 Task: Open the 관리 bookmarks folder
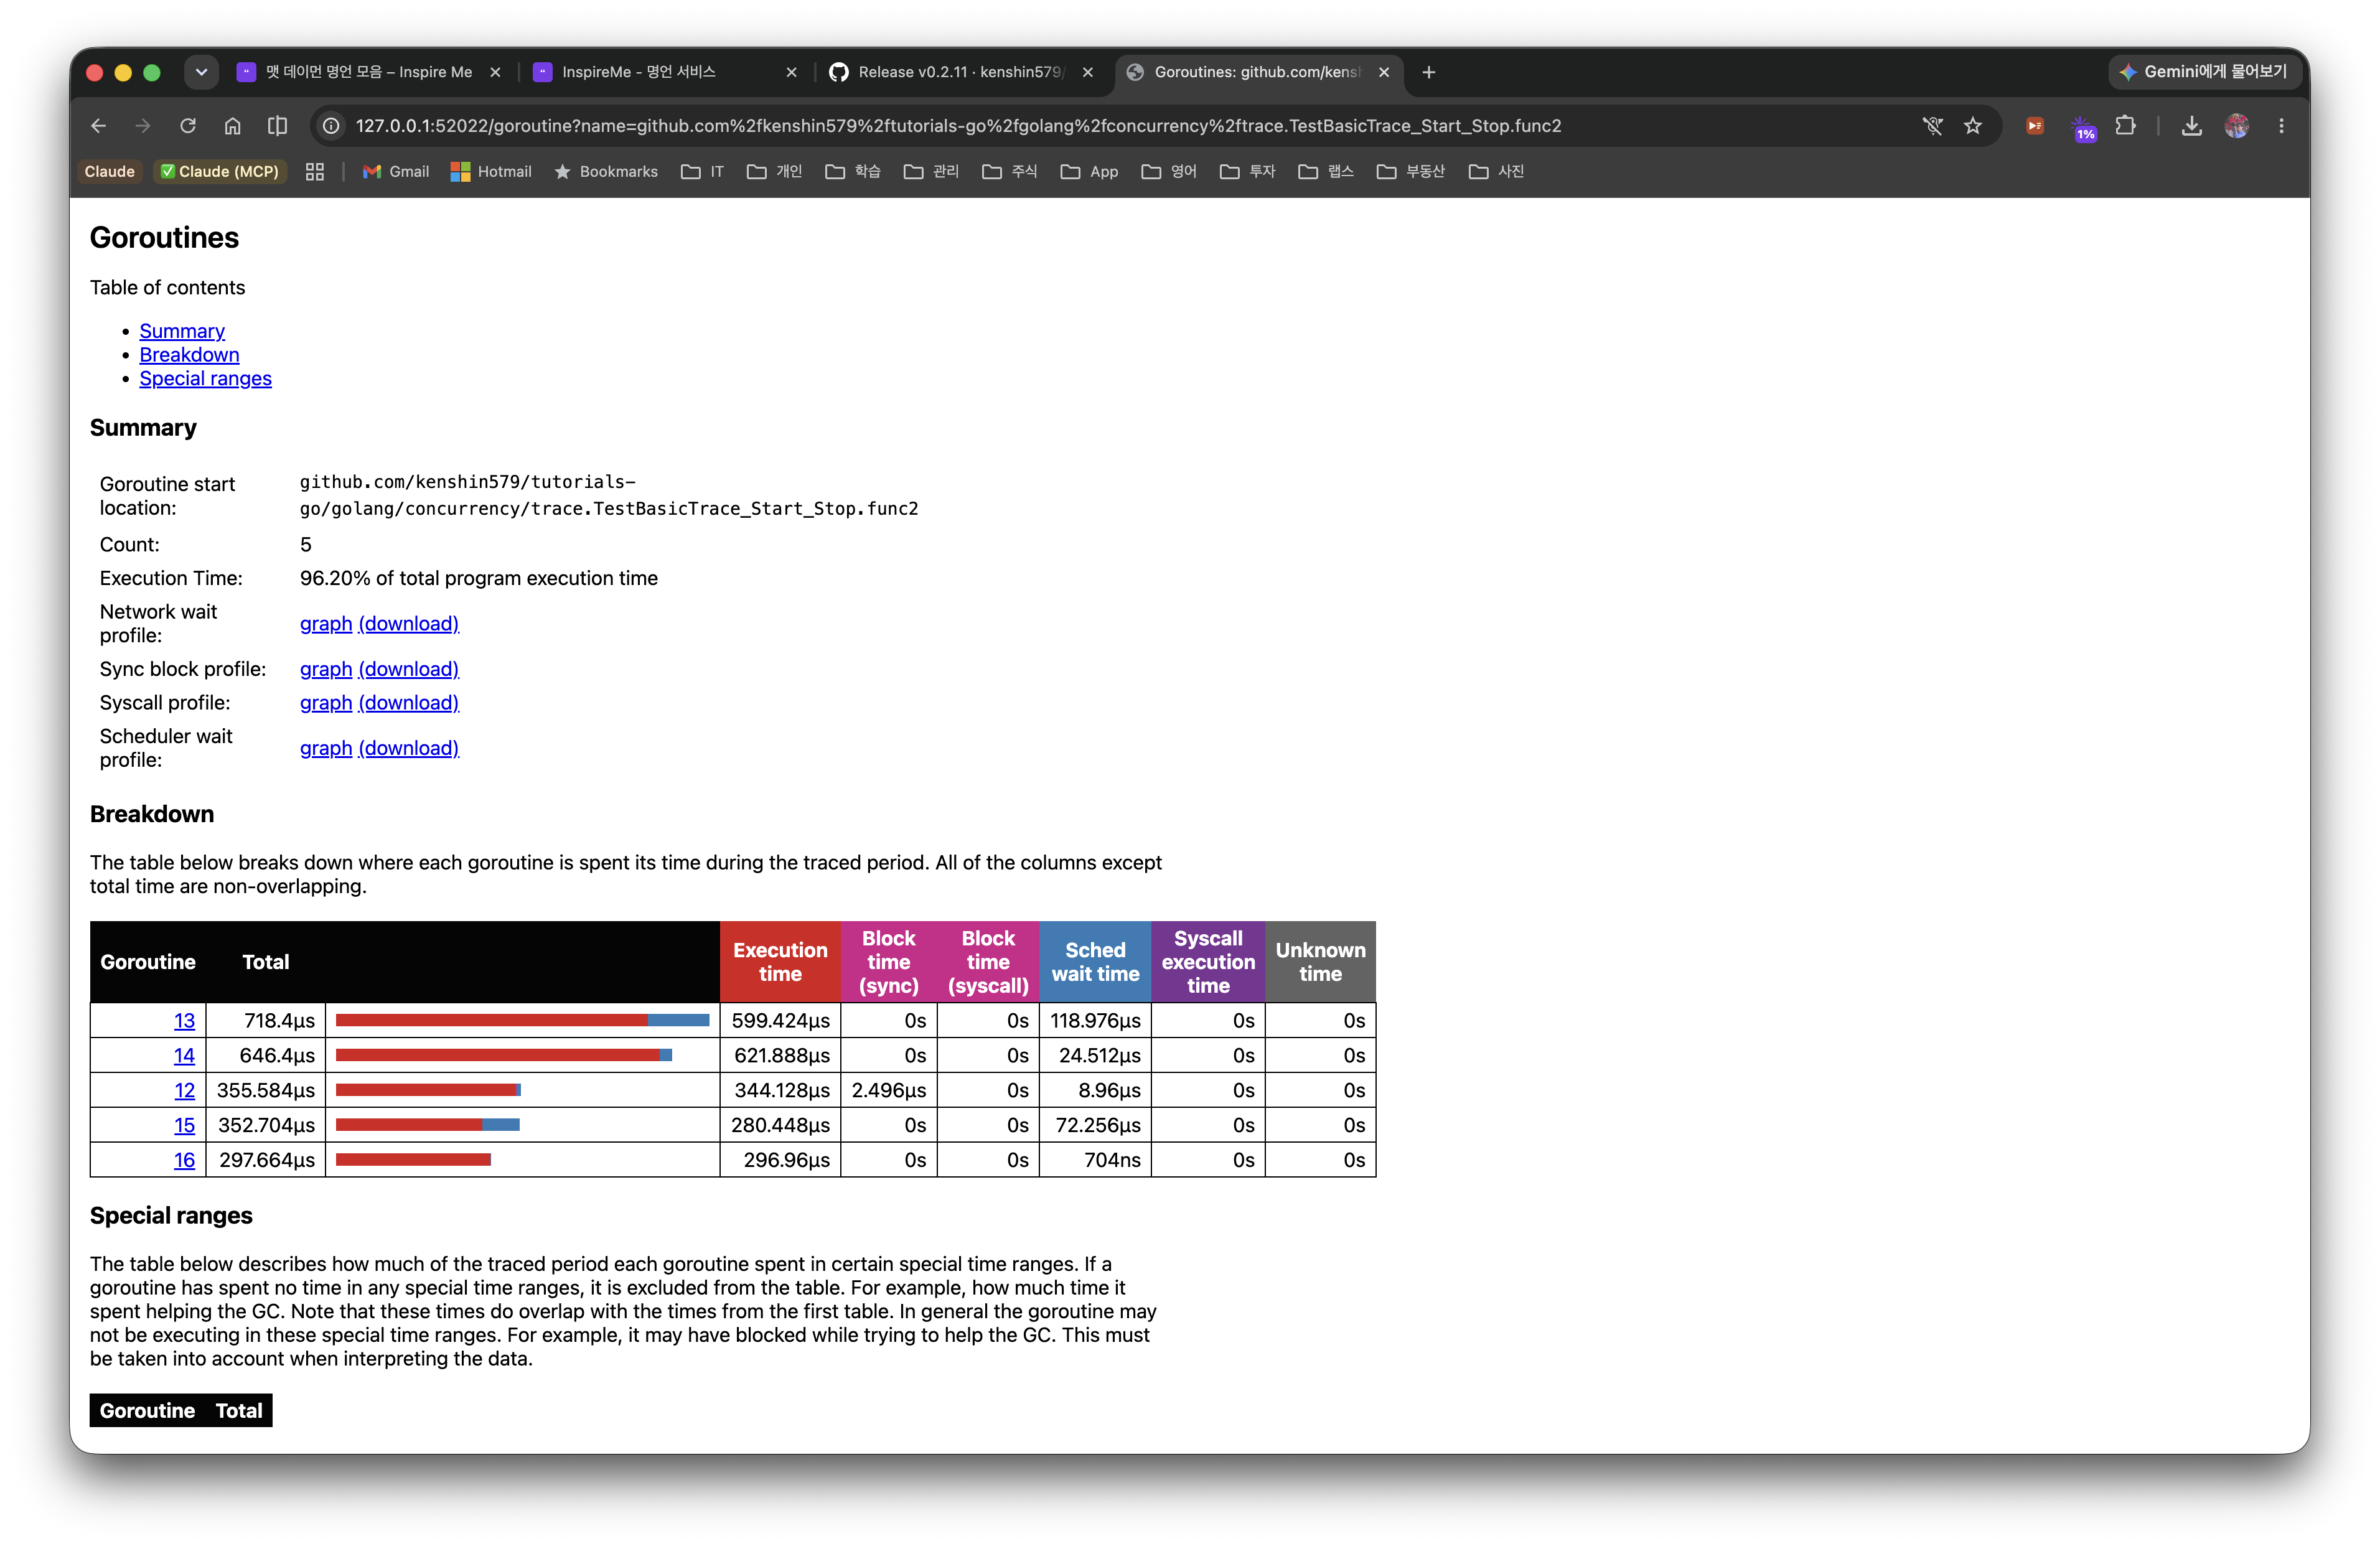click(931, 172)
